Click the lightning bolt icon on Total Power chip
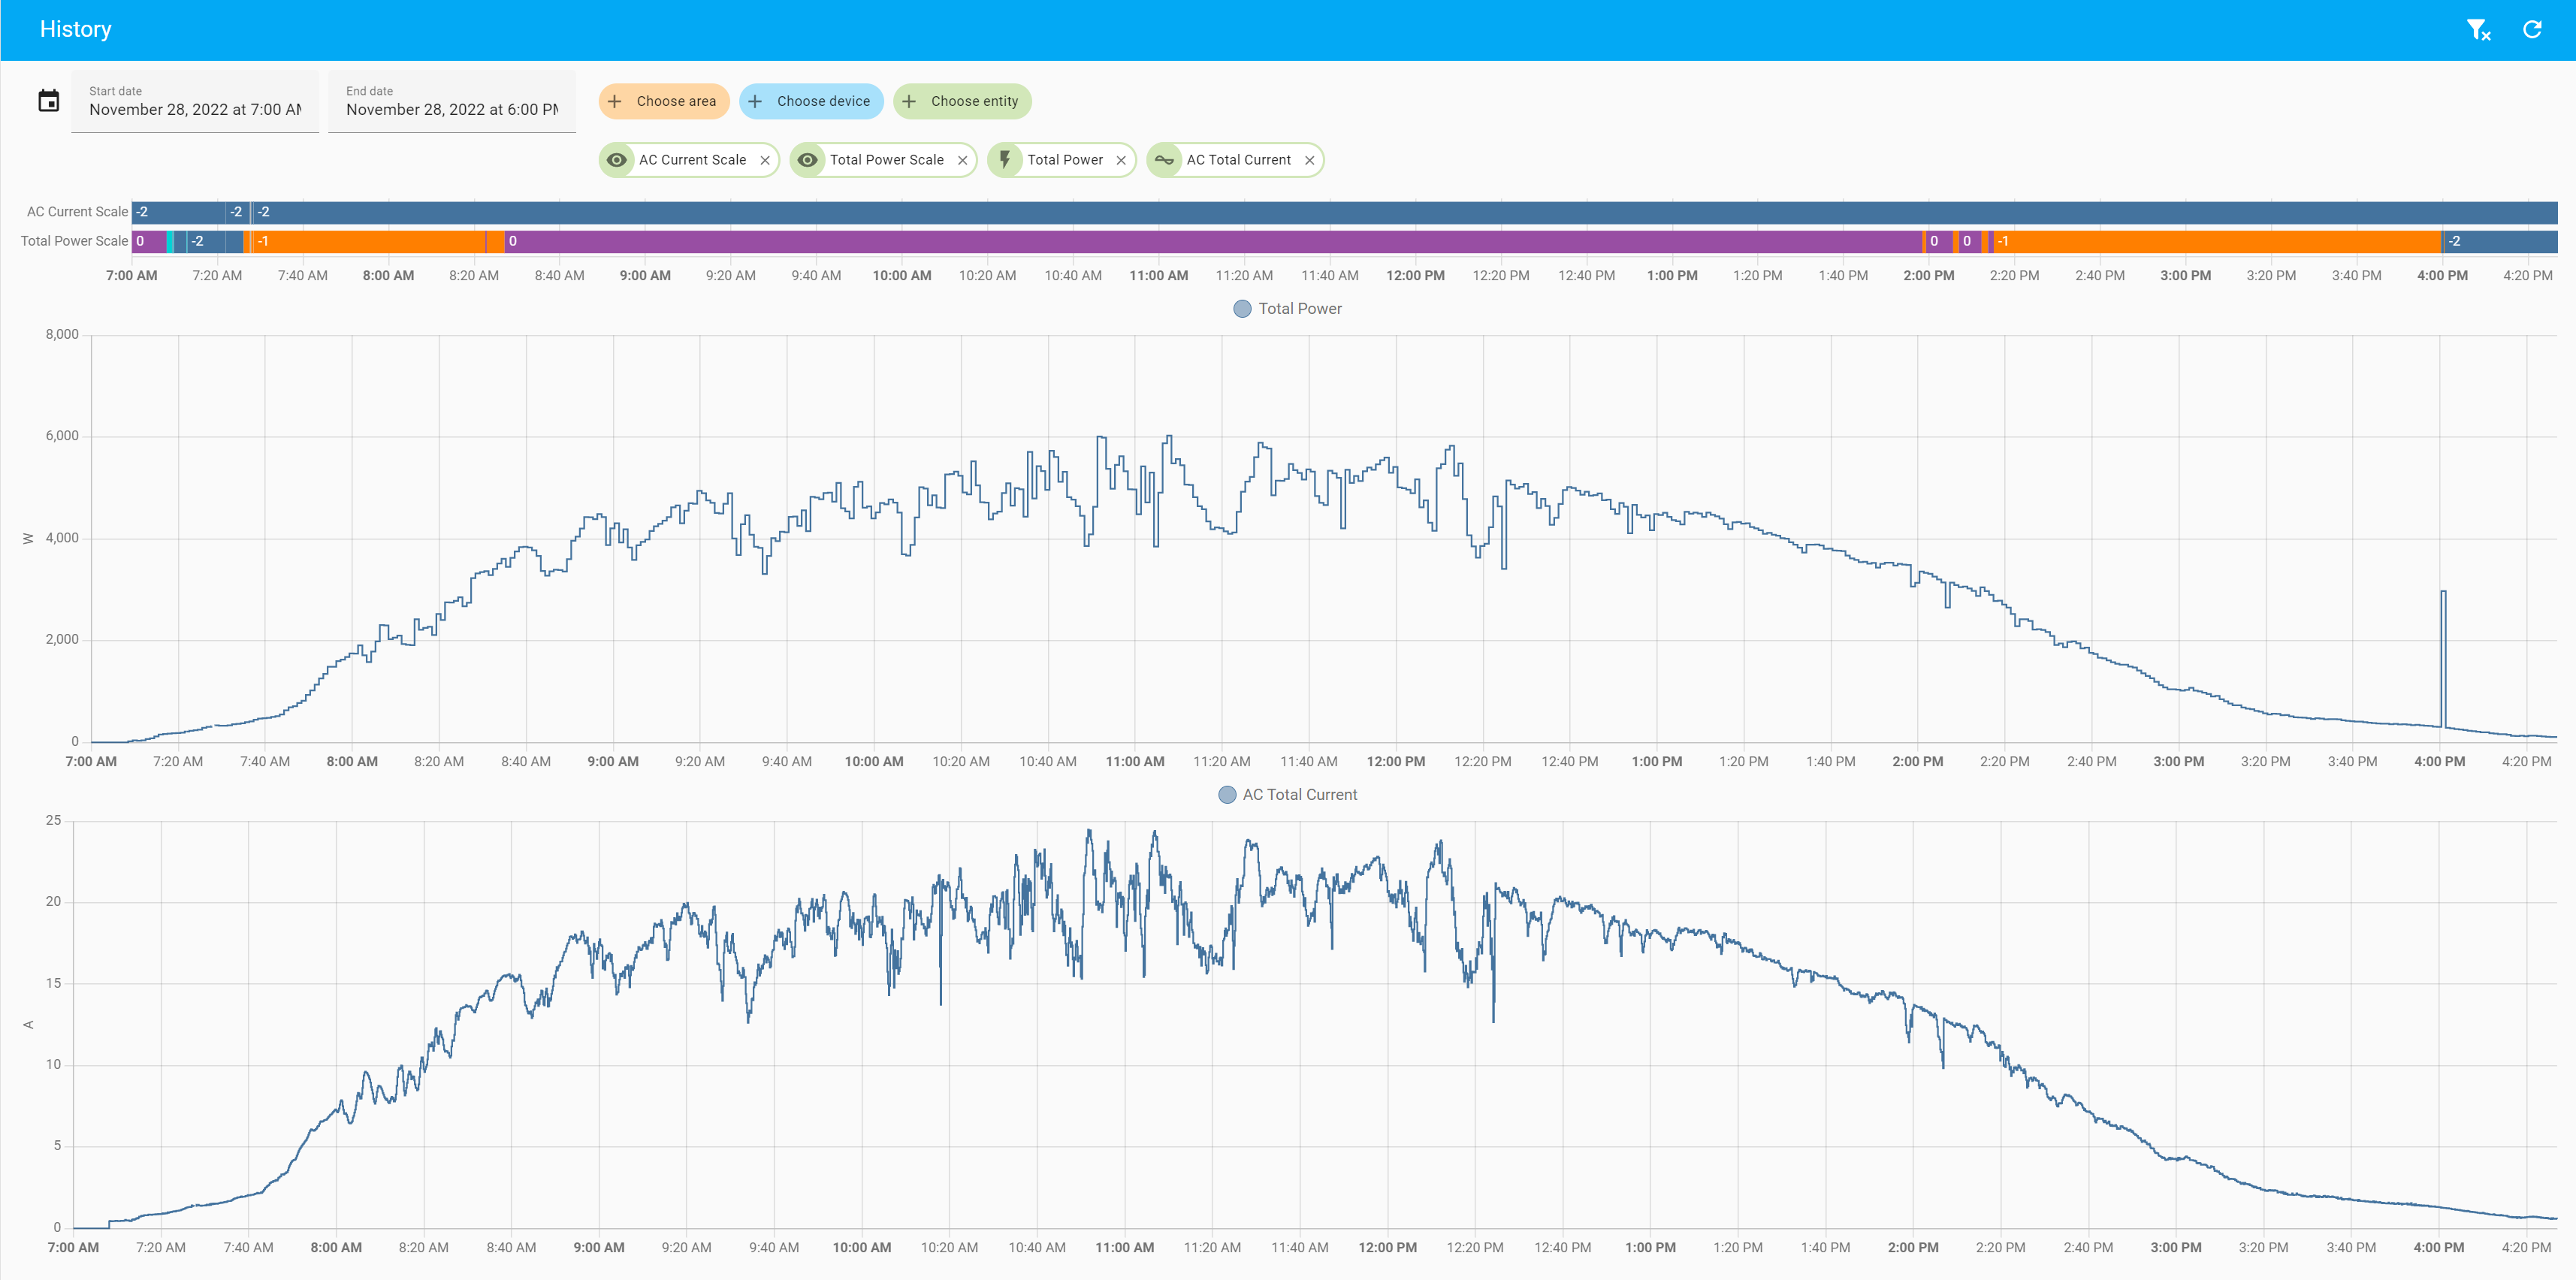This screenshot has height=1280, width=2576. [1005, 160]
